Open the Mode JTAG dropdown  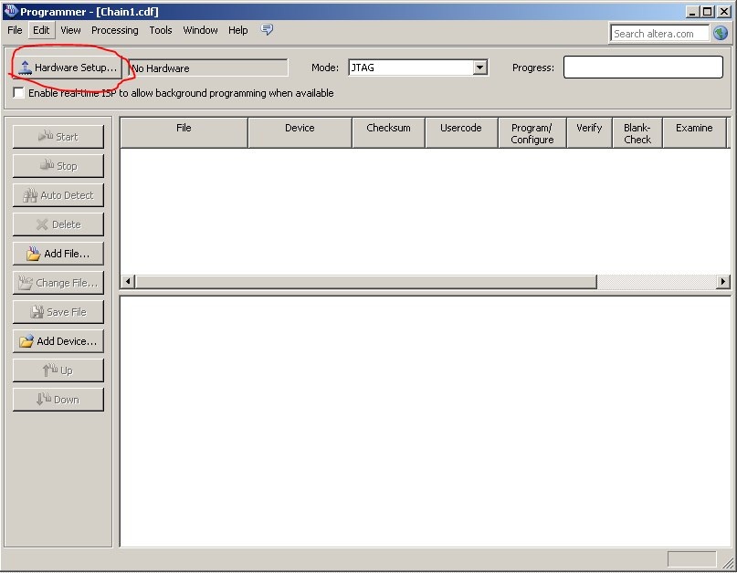[479, 68]
